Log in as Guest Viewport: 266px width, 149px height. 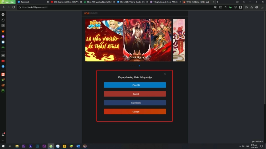coord(135,94)
